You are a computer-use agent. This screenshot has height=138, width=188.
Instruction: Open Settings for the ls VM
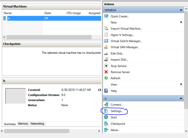[x=116, y=111]
